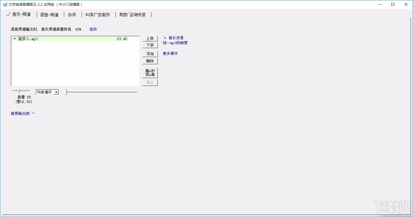The height and width of the screenshot is (217, 413).
Task: Open the 列表循环 playback mode dropdown
Action: coord(47,92)
